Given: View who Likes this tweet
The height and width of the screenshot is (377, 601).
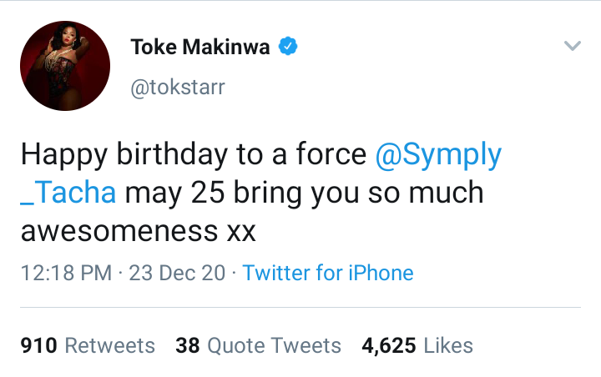Looking at the screenshot, I should click(448, 345).
